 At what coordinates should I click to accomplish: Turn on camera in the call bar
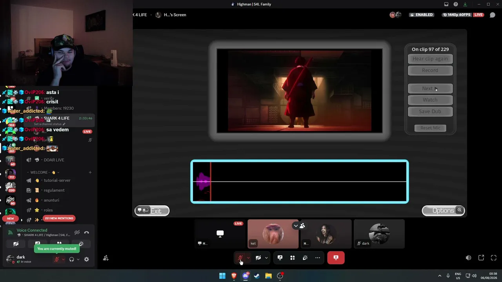[x=258, y=258]
